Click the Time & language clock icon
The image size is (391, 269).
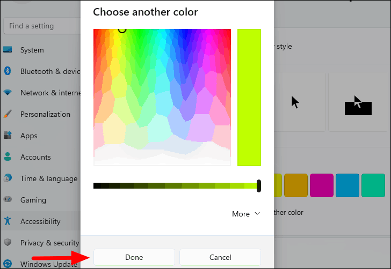8,178
